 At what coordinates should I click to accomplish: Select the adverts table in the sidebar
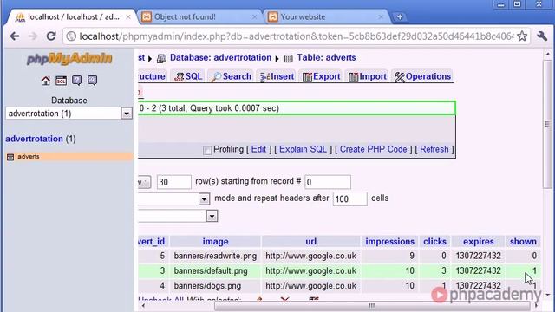29,156
